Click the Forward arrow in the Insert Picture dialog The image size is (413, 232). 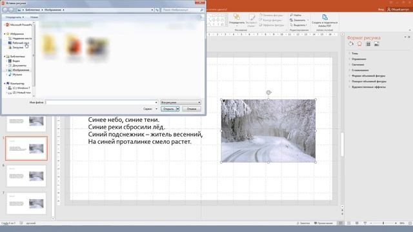coord(11,10)
